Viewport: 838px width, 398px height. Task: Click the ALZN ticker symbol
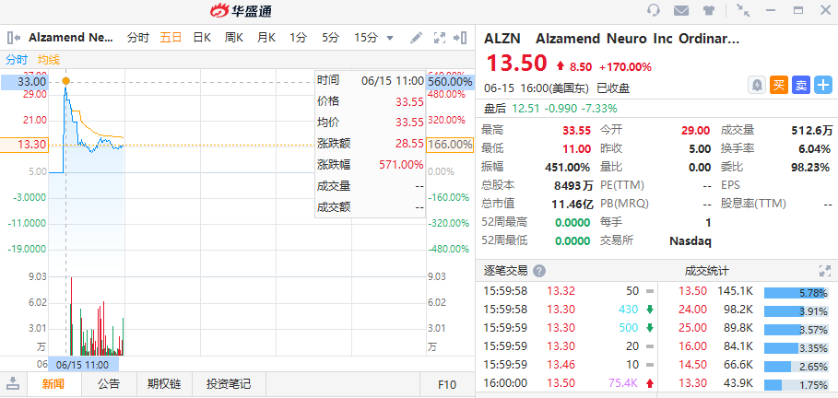[504, 39]
